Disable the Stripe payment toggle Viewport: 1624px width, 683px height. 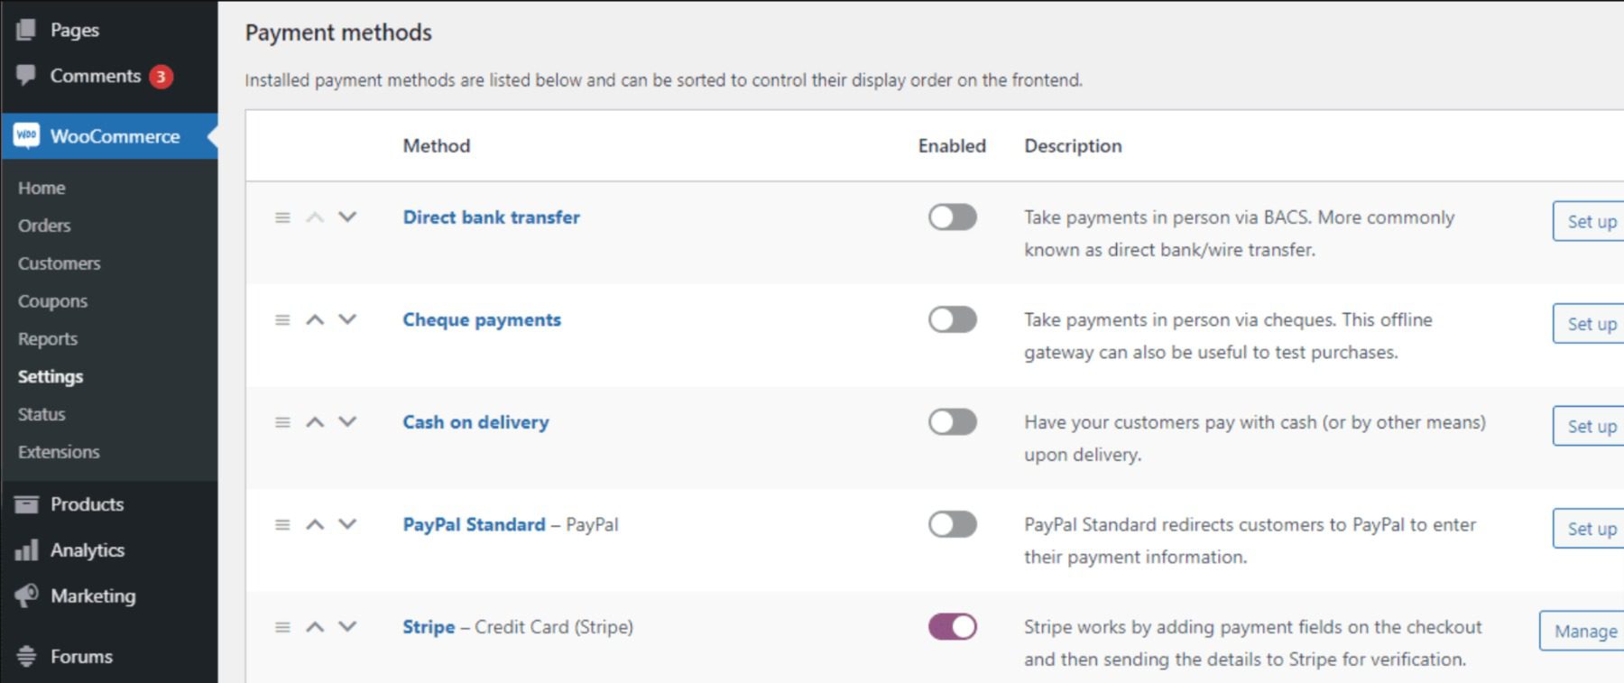953,624
